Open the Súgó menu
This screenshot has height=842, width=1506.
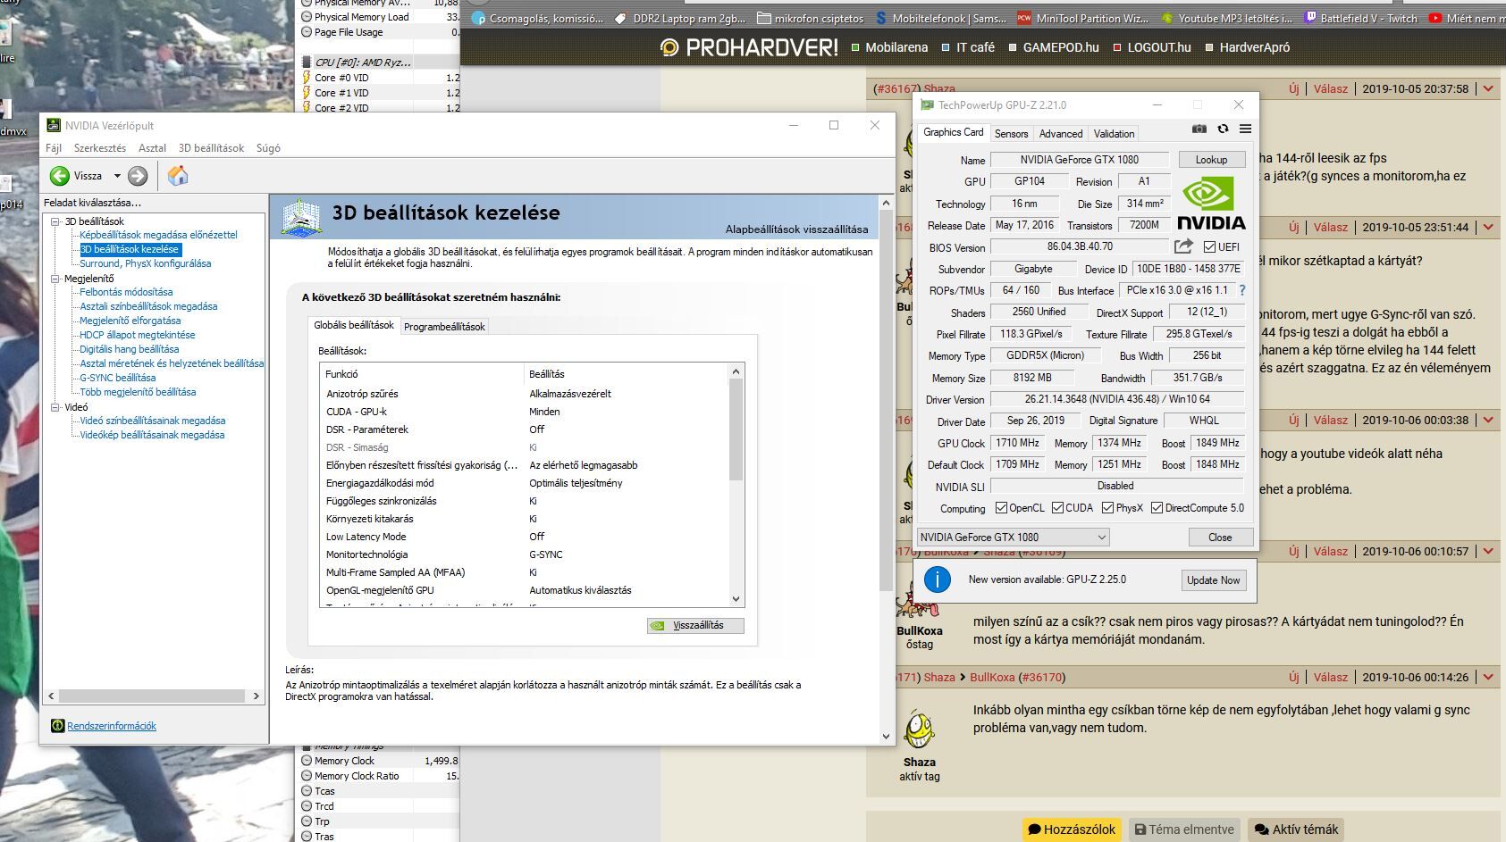(x=268, y=148)
